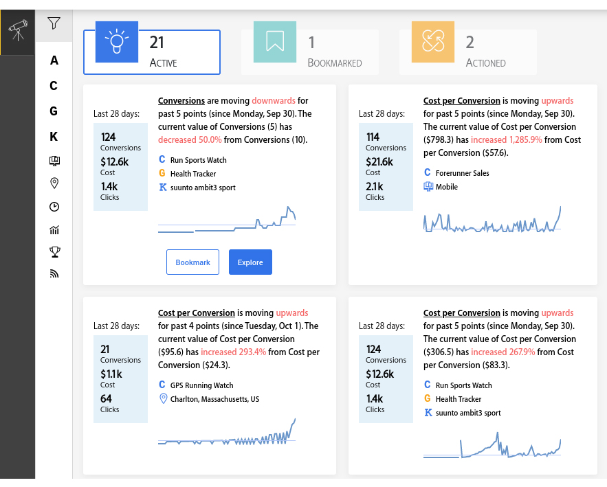Viewport: 607px width, 487px height.
Task: Filter by letter A in the sidebar
Action: coord(54,60)
